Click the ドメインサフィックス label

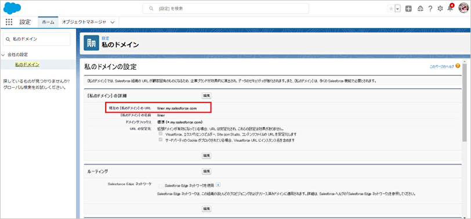click(138, 123)
